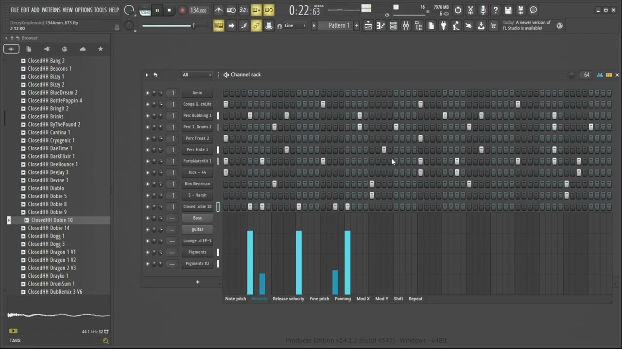Mute the Bass channel
This screenshot has height=349, width=622.
coord(147,218)
